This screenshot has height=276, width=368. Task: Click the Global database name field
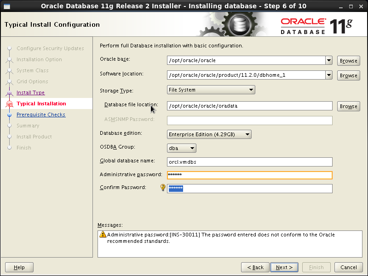[x=250, y=162]
